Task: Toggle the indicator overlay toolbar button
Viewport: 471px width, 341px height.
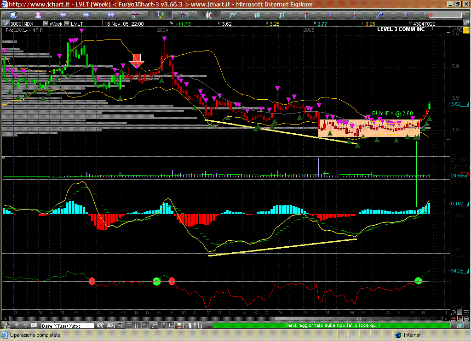Action: click(160, 15)
